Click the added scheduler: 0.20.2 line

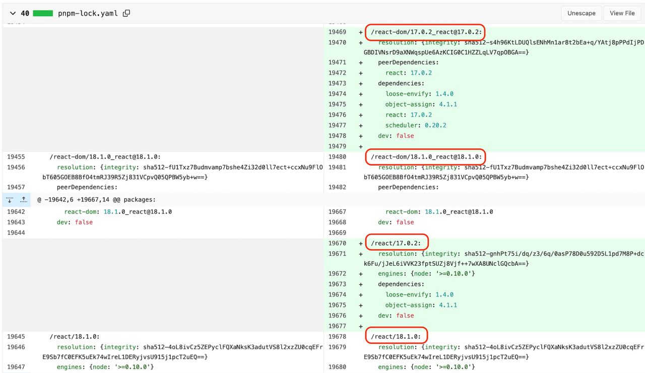pos(416,125)
